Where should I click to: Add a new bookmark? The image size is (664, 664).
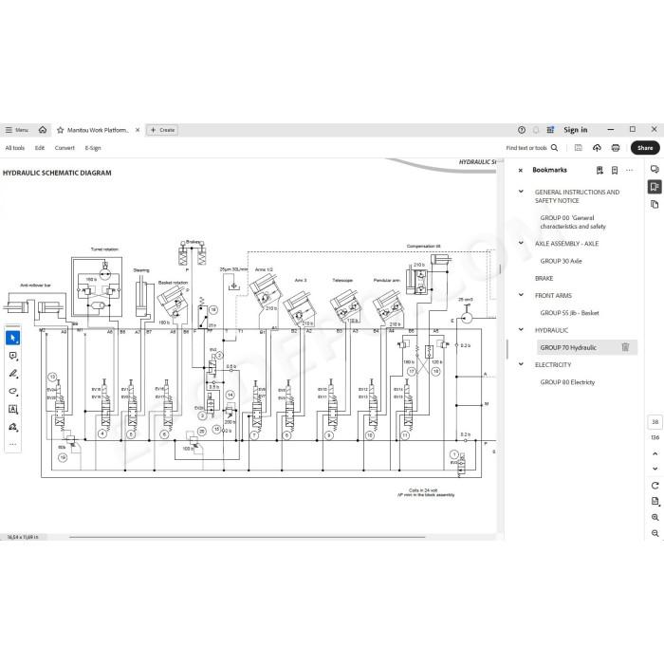615,170
